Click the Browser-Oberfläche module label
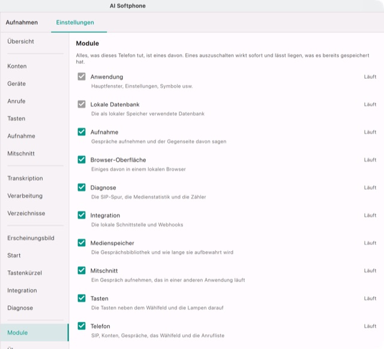 118,160
